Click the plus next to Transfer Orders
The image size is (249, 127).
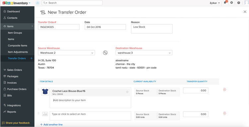(x=32, y=58)
